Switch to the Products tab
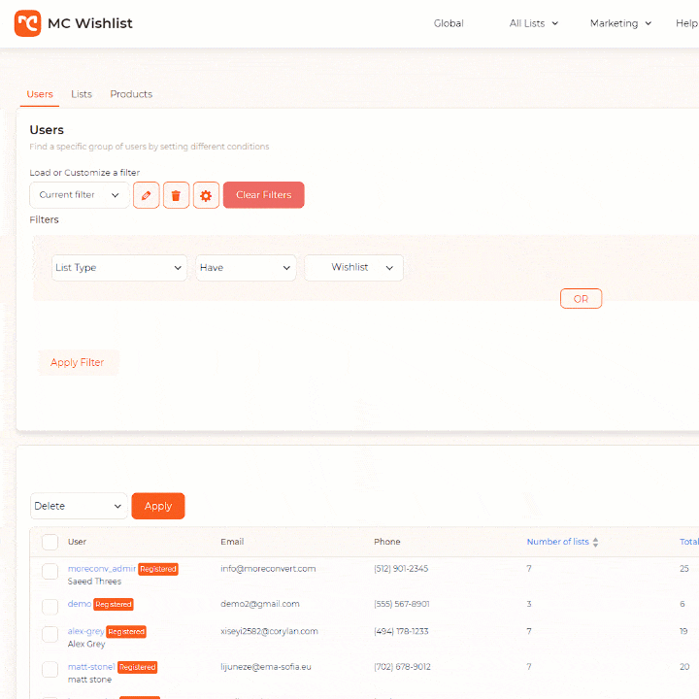Viewport: 699px width, 699px height. (131, 94)
